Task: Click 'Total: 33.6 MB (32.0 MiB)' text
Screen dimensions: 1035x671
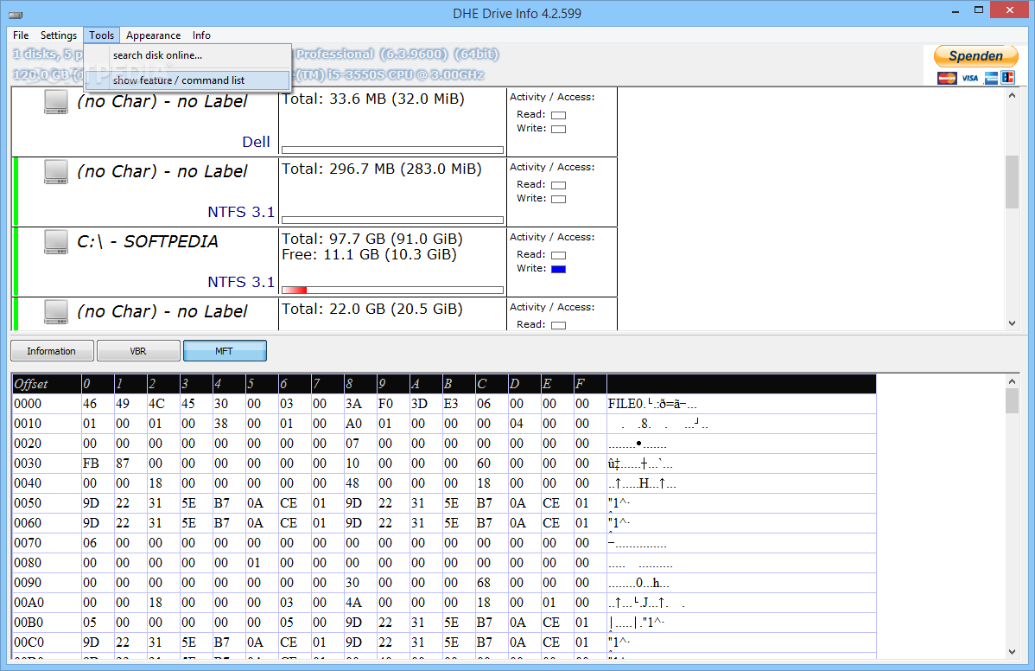Action: [x=373, y=99]
